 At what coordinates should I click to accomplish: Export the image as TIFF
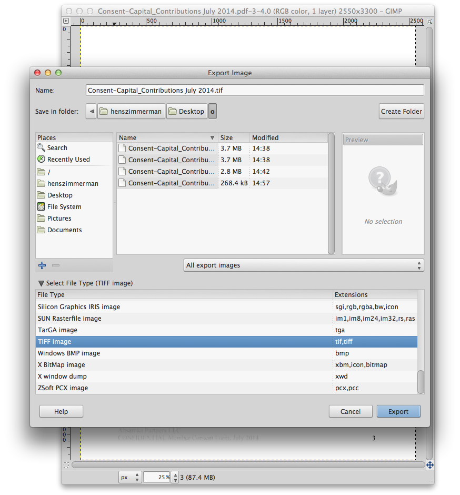tap(398, 411)
